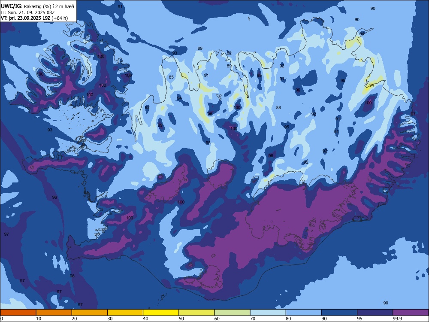Click the pale yellow 50–60 legend swatch
The image size is (429, 322).
pos(196,313)
